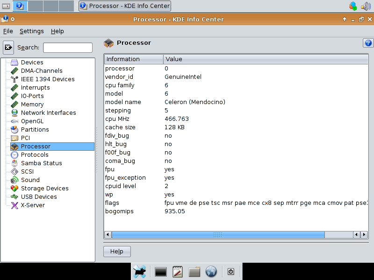Click the scrollbar right arrow at far right
374x280 pixels.
pyautogui.click(x=364, y=235)
